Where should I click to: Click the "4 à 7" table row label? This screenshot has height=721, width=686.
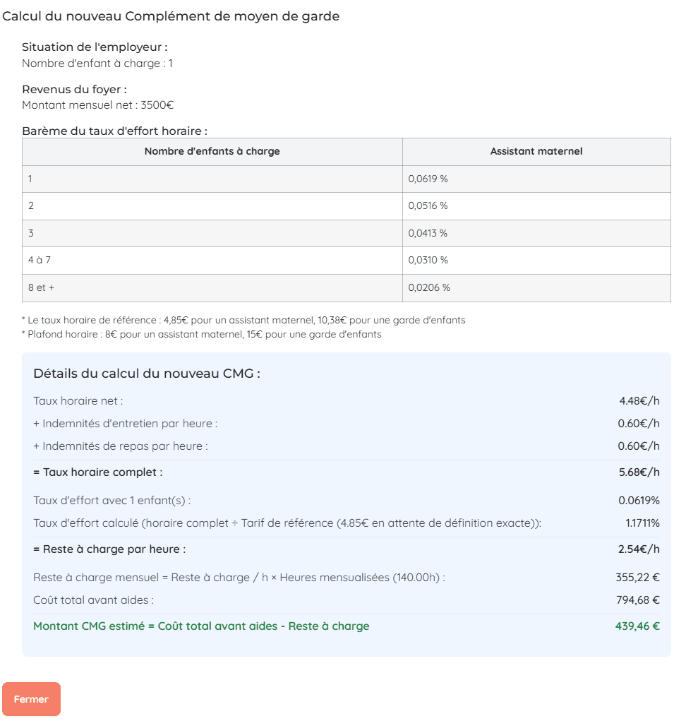pos(40,260)
